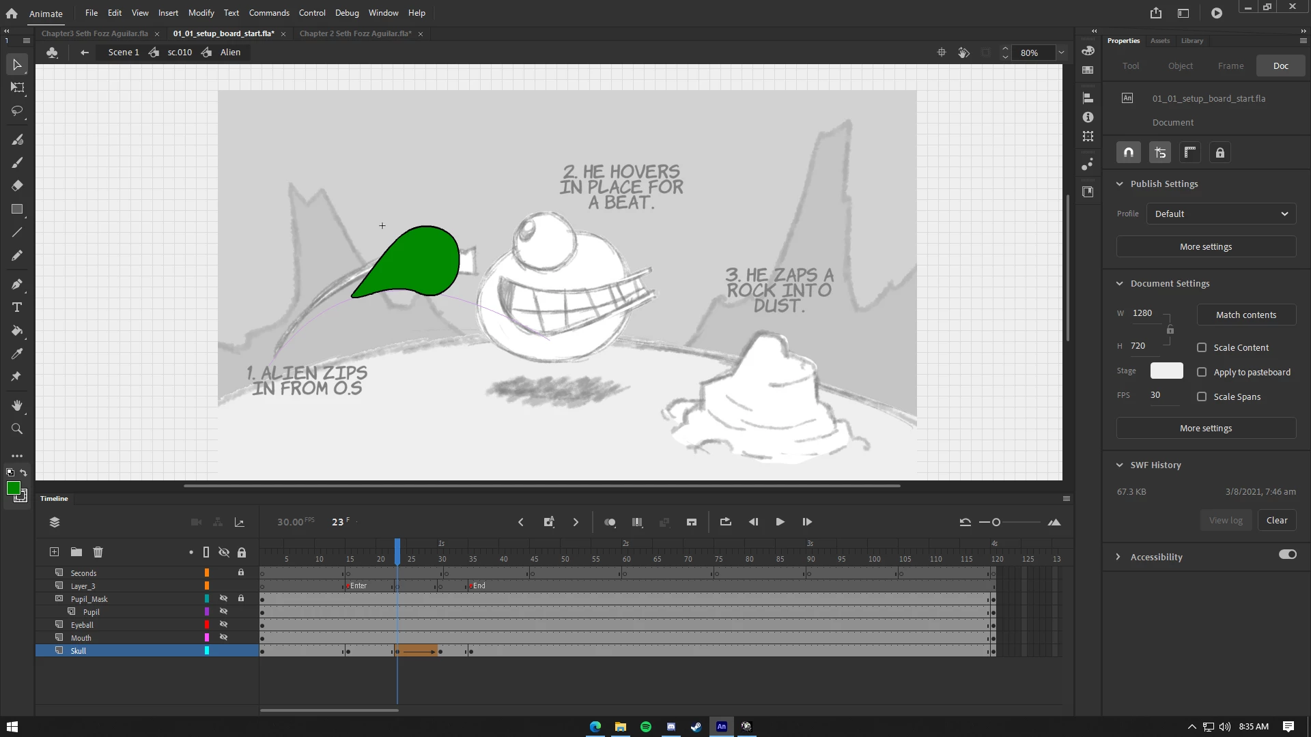Screen dimensions: 1311x737
Task: Show the hidden Mouth layer
Action: coord(223,637)
